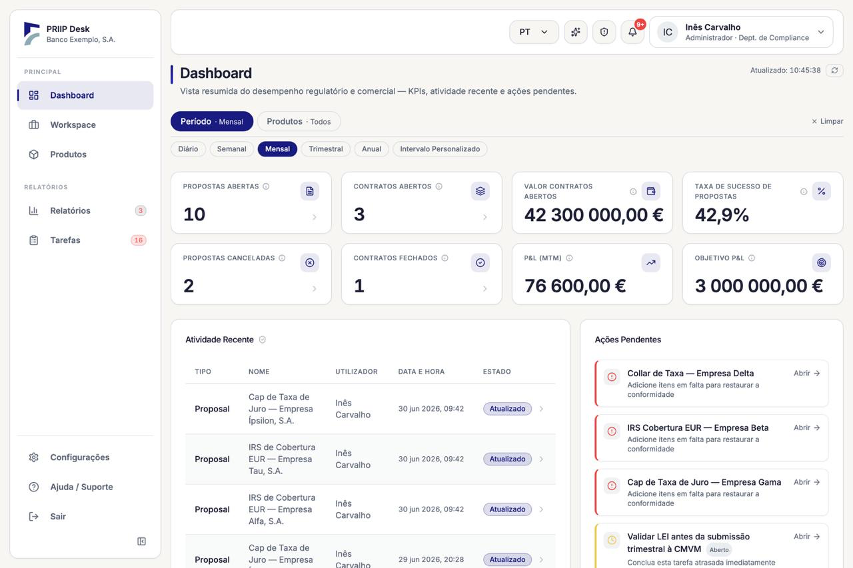853x568 pixels.
Task: Select the Período filter tab
Action: pos(212,121)
